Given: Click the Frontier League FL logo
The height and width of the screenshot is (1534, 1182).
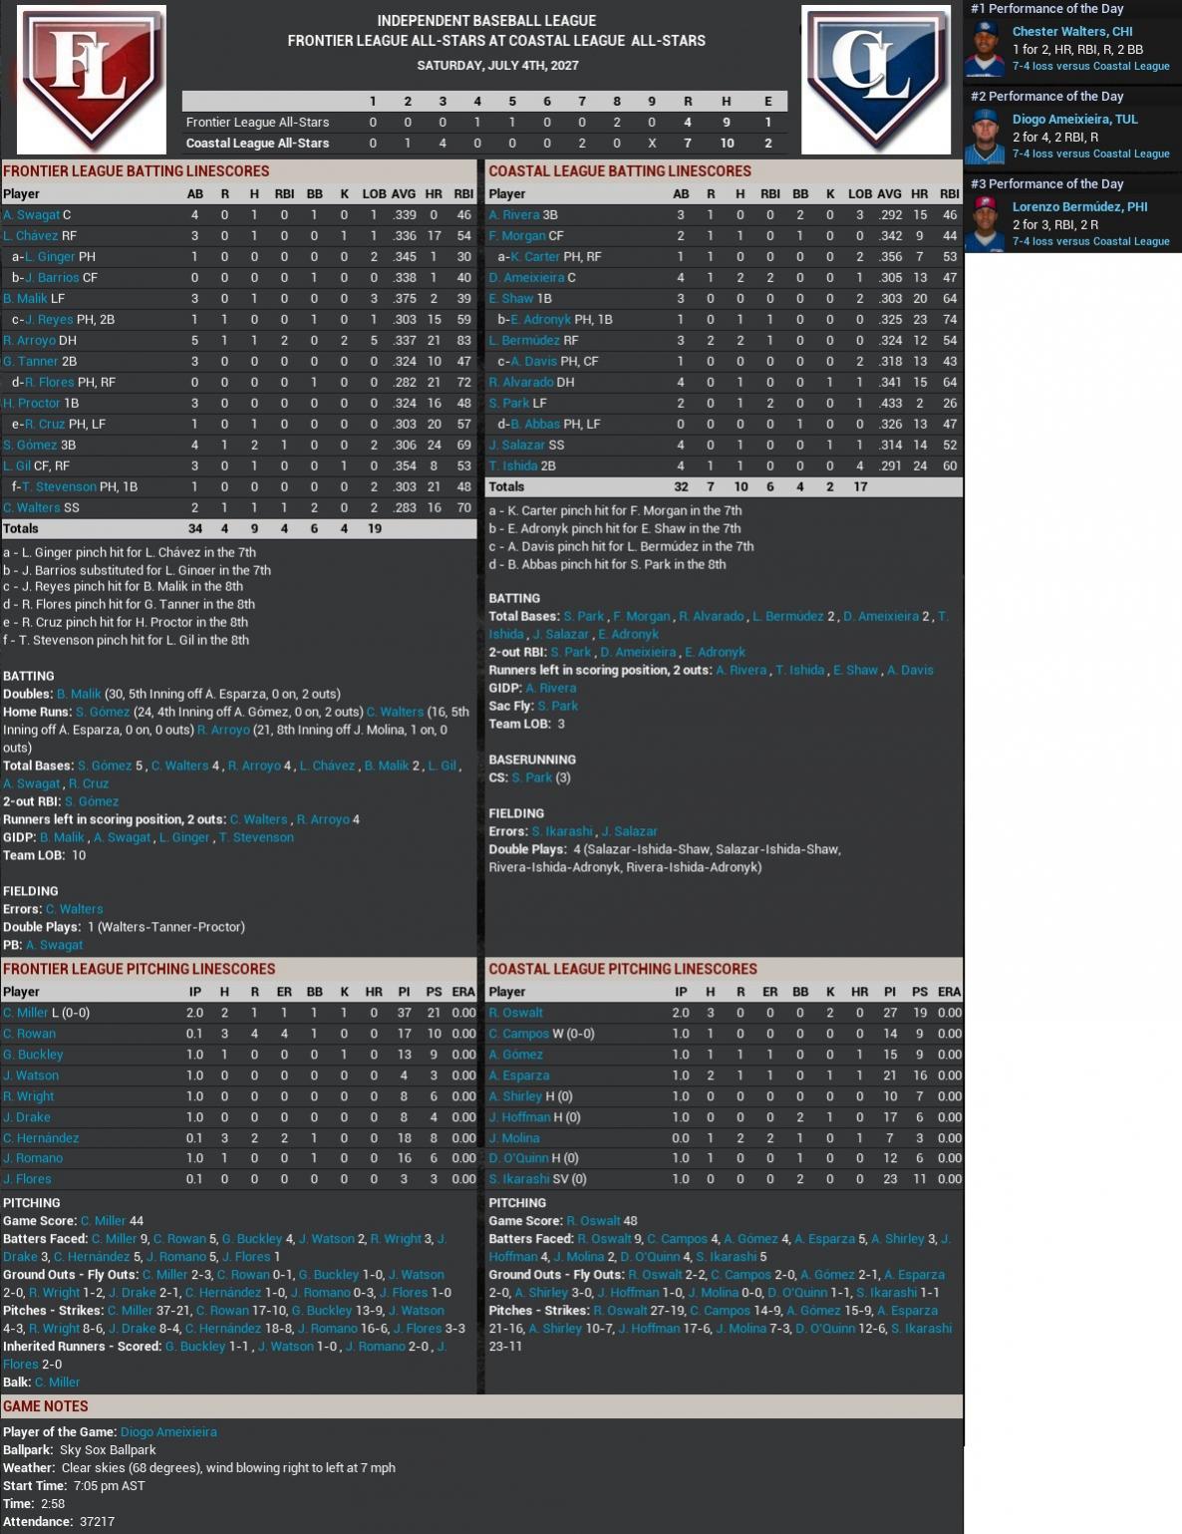Looking at the screenshot, I should pos(92,80).
